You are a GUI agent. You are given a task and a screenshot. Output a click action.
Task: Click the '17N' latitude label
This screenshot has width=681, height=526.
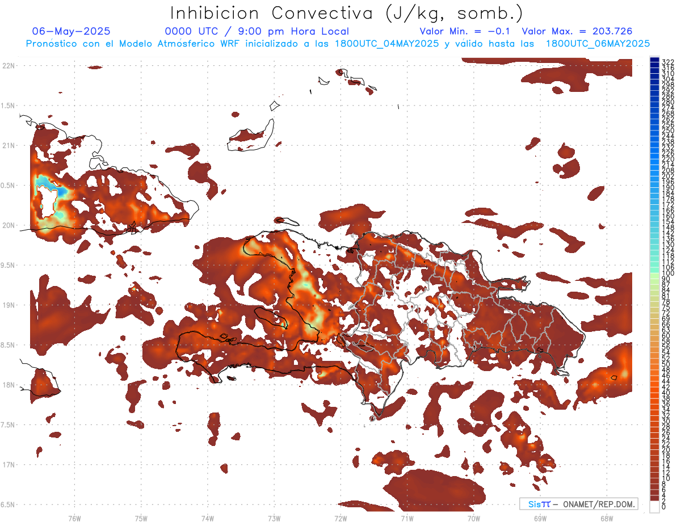pos(9,465)
